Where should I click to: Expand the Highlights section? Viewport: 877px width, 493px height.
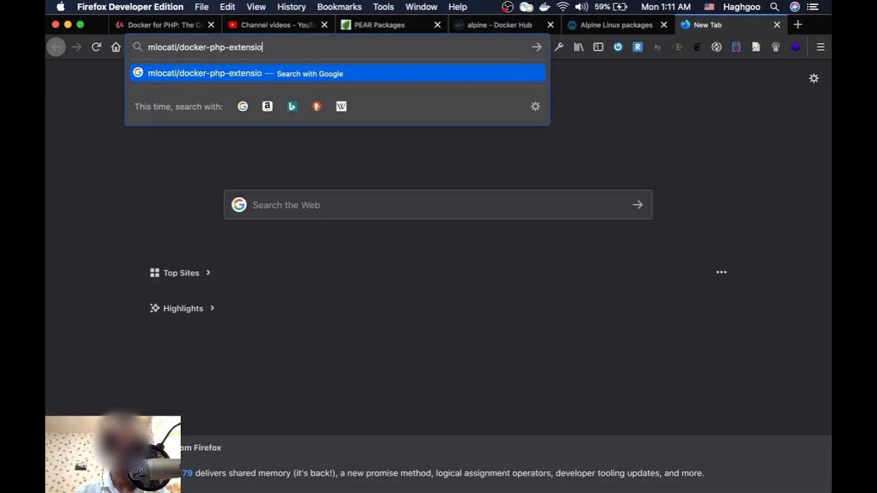click(x=182, y=308)
